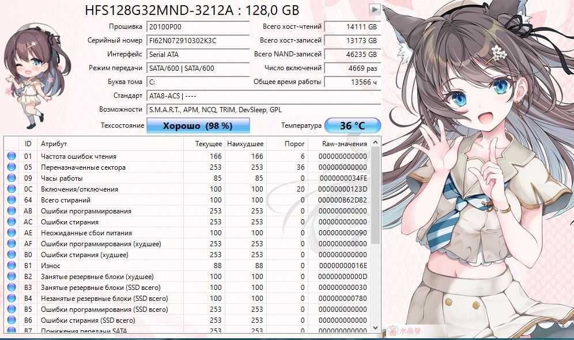Click the status orb for attribute B3
Image resolution: width=574 pixels, height=340 pixels.
(x=12, y=287)
